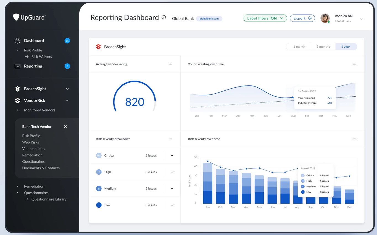This screenshot has width=377, height=235.
Task: Expand the BreachSight sidebar section
Action: (x=67, y=89)
